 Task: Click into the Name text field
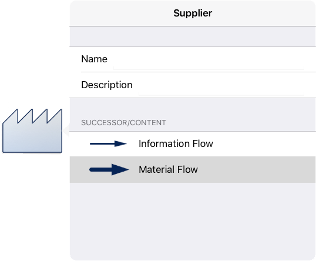point(209,59)
